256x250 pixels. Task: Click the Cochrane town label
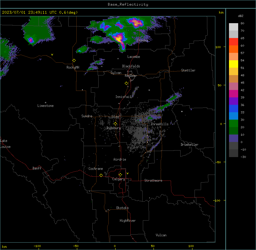pyautogui.click(x=96, y=169)
